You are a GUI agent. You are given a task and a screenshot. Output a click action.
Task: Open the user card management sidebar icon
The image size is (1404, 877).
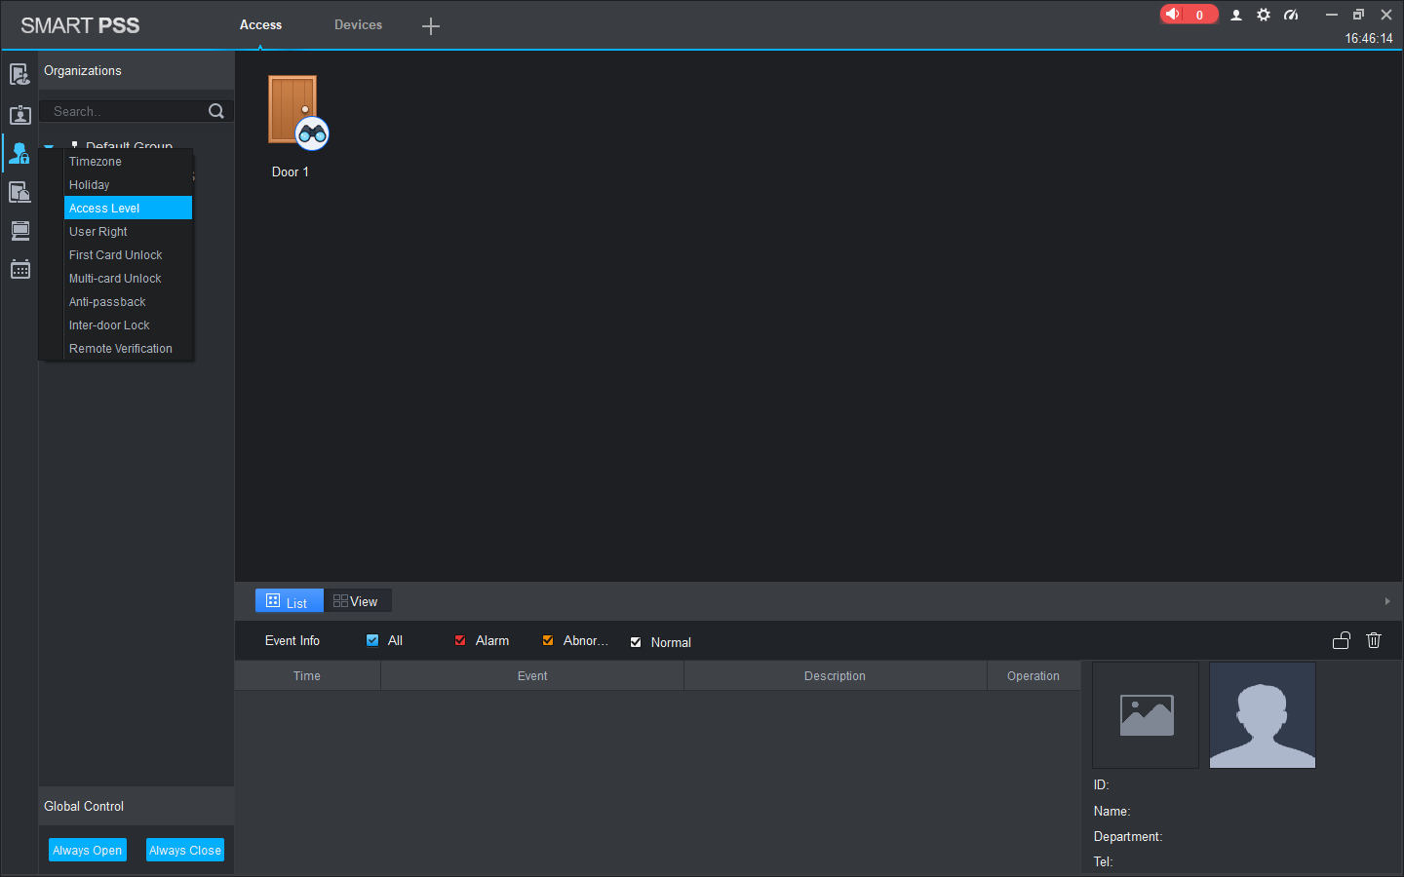tap(19, 114)
